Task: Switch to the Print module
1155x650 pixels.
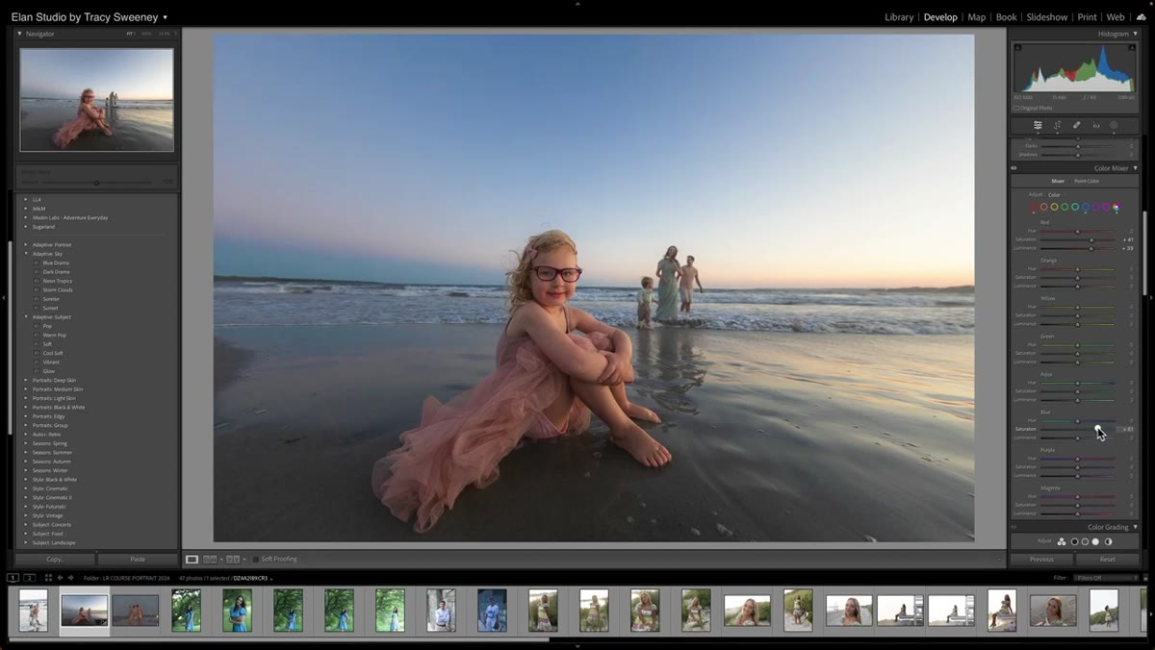Action: 1087,17
